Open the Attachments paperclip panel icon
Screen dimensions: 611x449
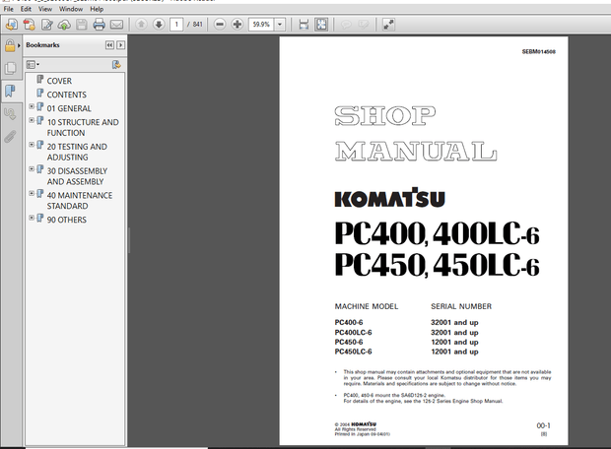tap(10, 137)
